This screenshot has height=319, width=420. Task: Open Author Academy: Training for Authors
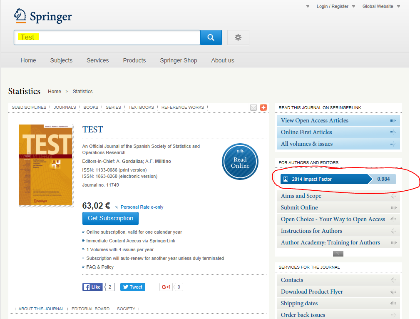pos(338,243)
